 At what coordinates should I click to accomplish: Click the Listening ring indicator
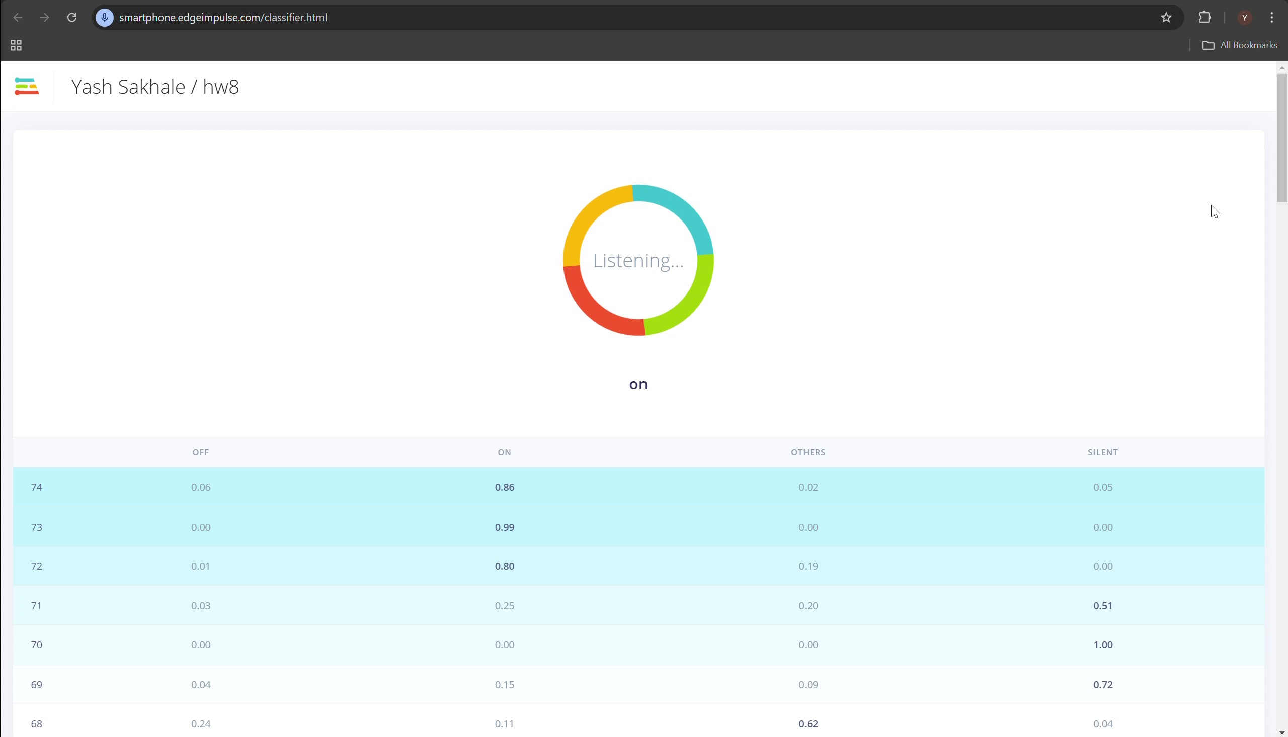(x=638, y=260)
